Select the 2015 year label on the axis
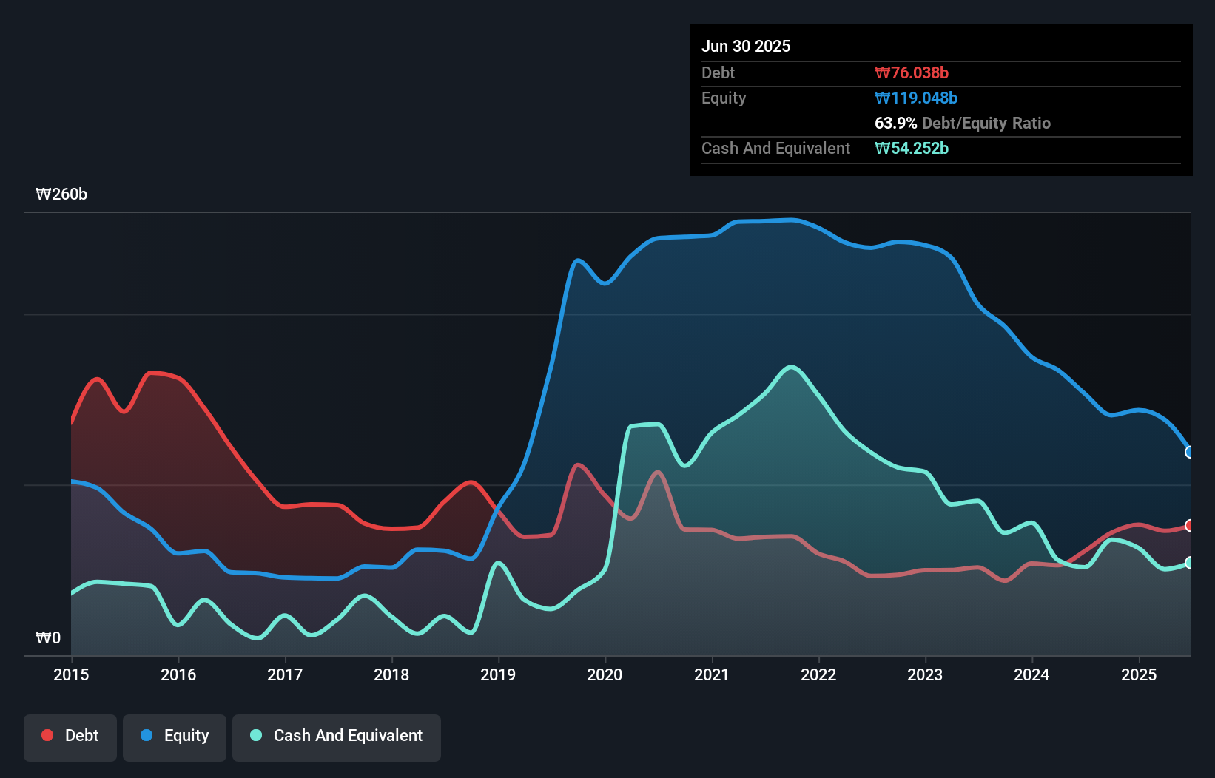This screenshot has width=1215, height=778. tap(70, 674)
